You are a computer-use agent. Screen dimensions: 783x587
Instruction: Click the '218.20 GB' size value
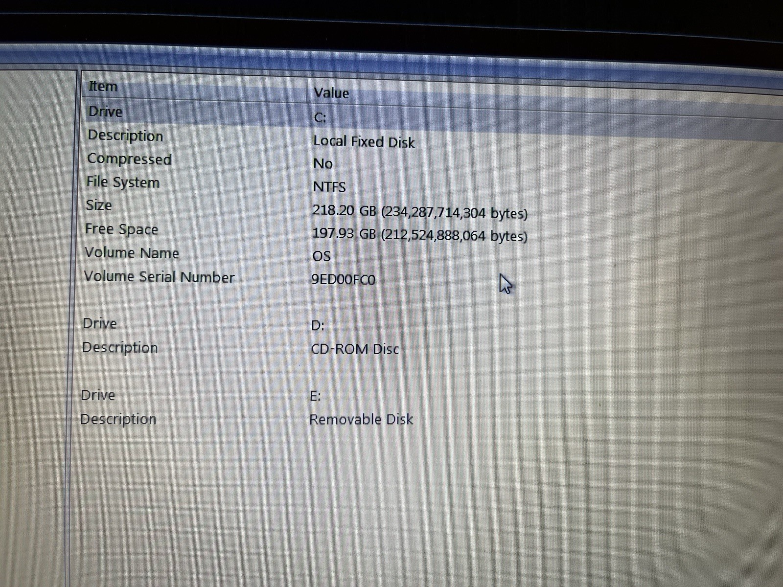(420, 212)
